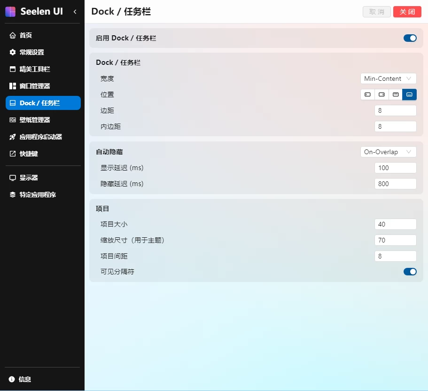Collapse the sidebar with chevron arrow
This screenshot has height=391, width=428.
click(75, 12)
